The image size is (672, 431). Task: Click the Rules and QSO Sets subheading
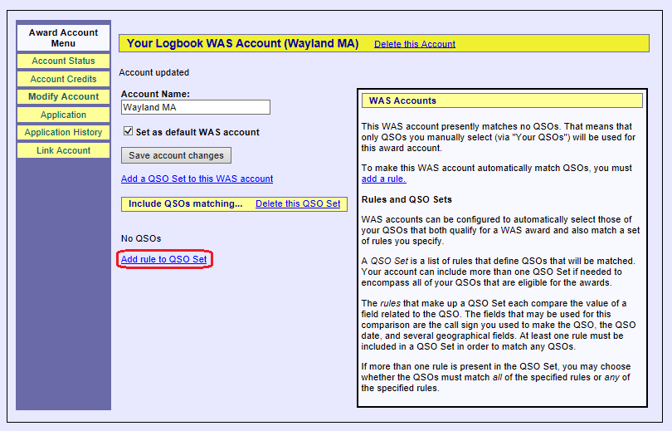point(406,199)
